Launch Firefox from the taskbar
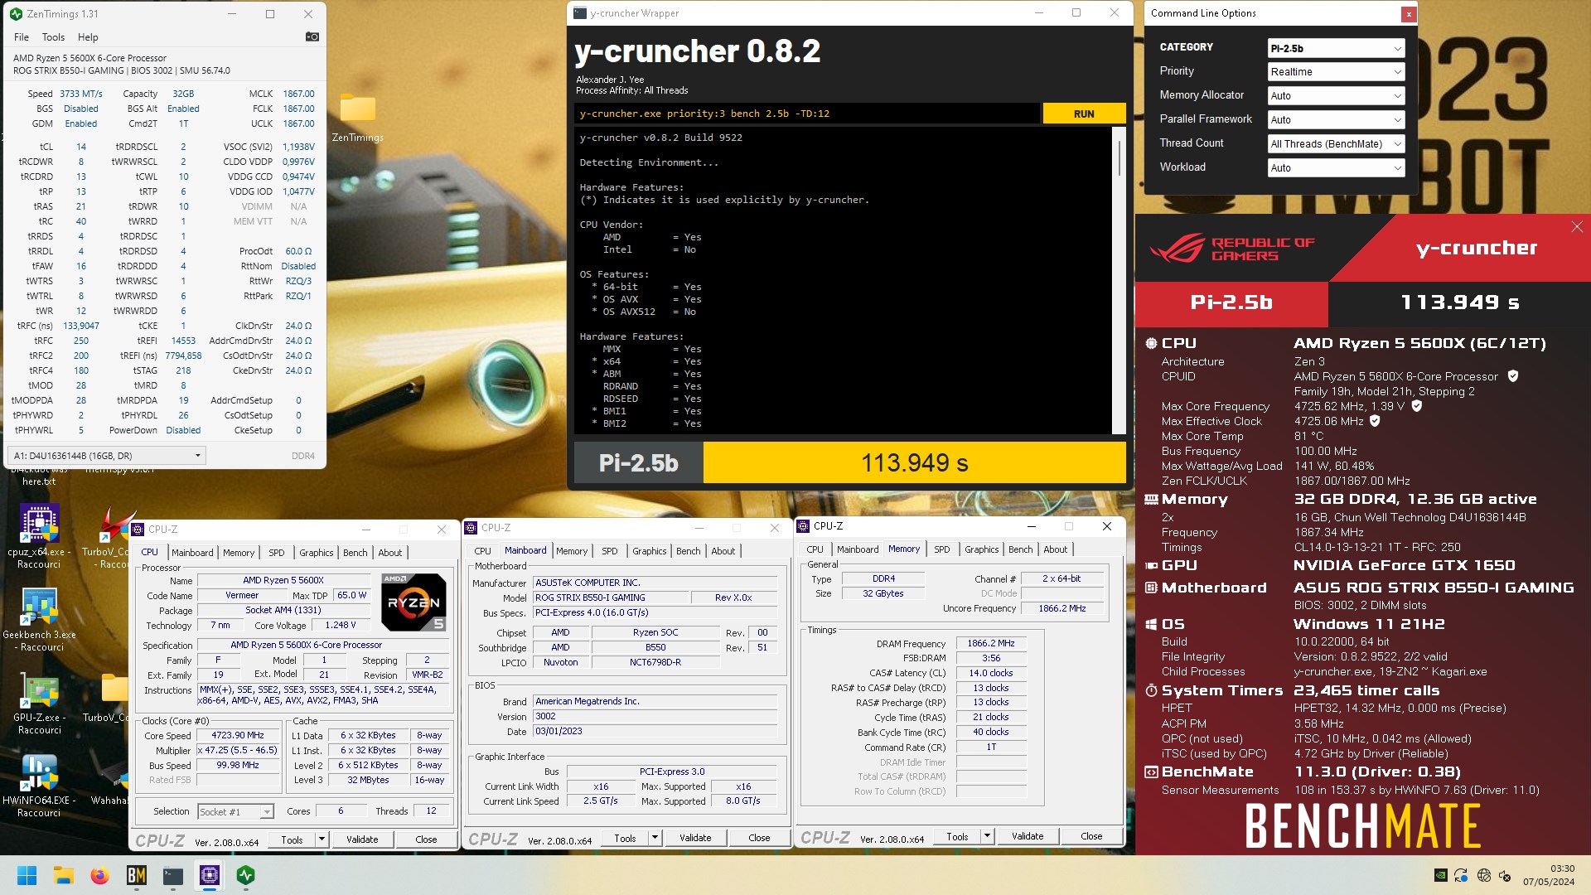Image resolution: width=1591 pixels, height=895 pixels. 99,875
